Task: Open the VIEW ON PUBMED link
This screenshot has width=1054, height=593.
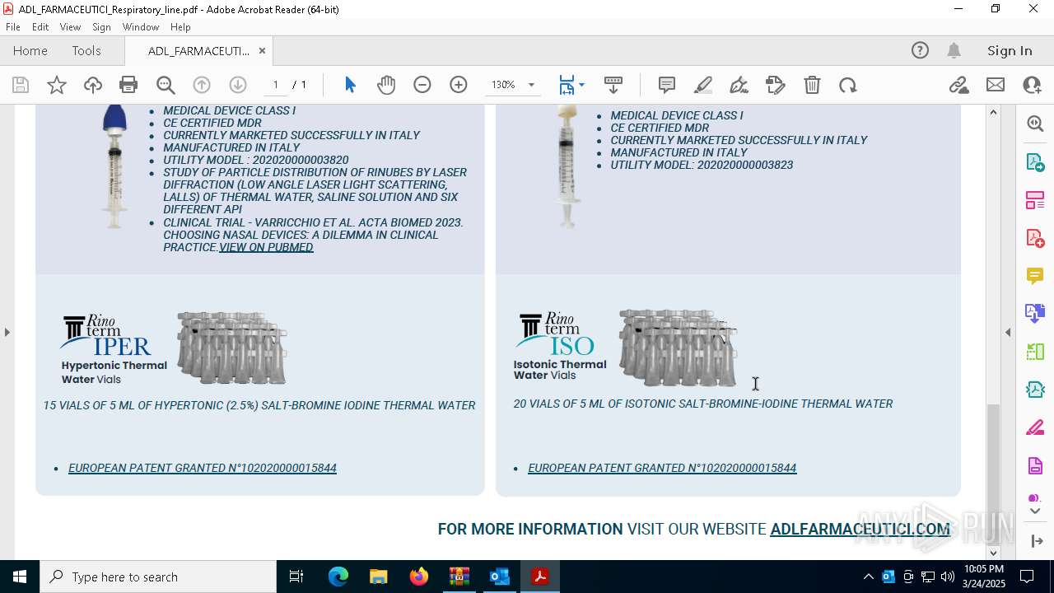Action: pos(266,247)
